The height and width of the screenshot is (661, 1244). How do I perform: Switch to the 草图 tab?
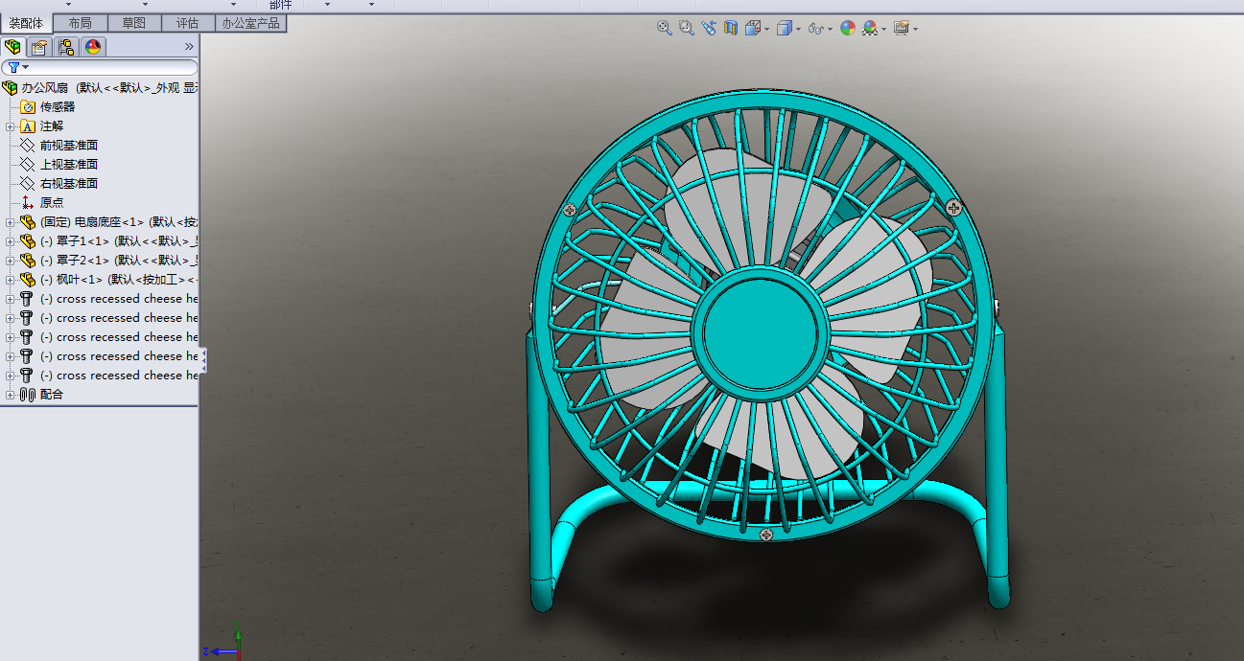point(134,23)
